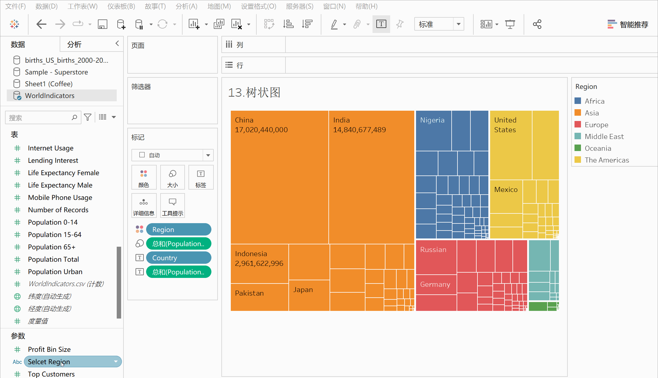This screenshot has width=658, height=378.
Task: Click the 工具提示 tooltip button
Action: tap(173, 206)
